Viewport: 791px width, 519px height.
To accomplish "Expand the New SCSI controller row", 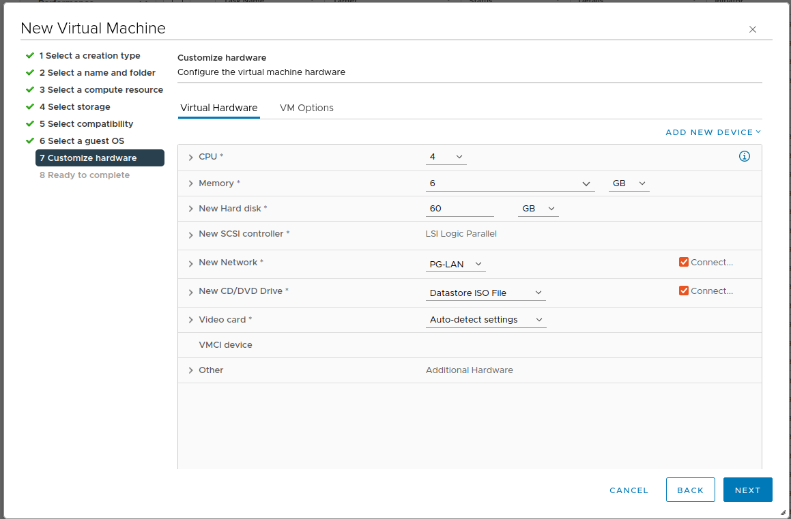I will pyautogui.click(x=191, y=235).
